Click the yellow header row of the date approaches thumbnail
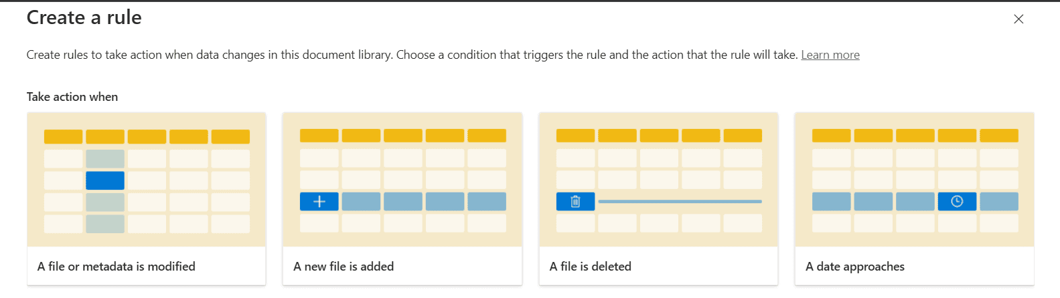 (915, 136)
